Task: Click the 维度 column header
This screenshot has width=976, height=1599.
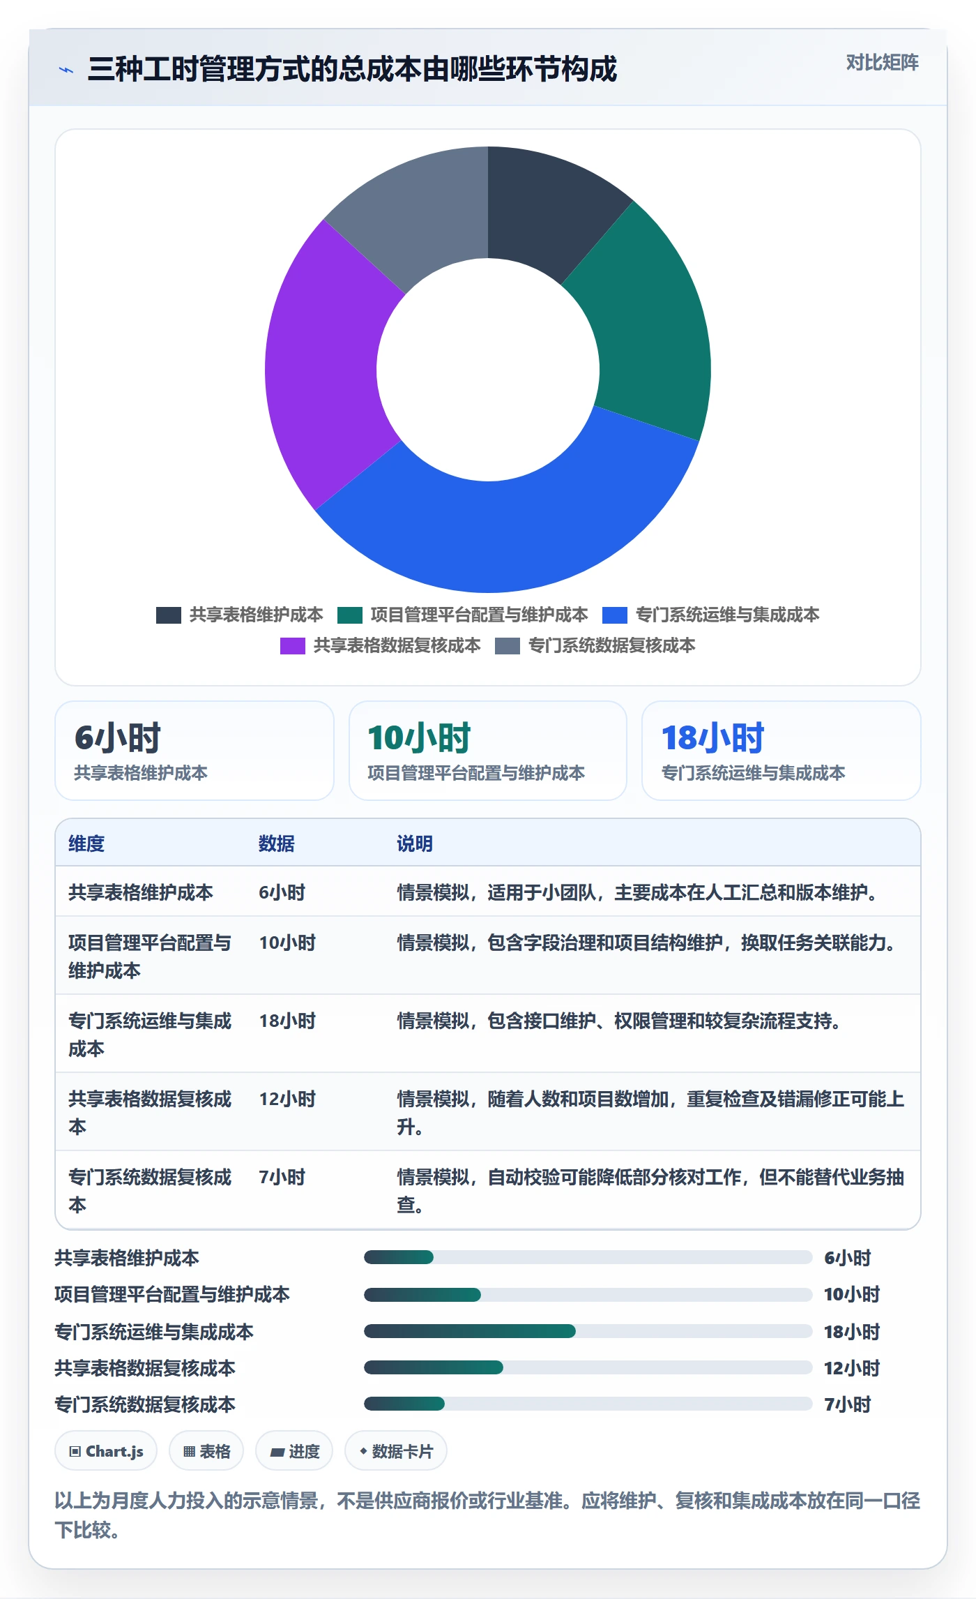Action: [x=86, y=843]
